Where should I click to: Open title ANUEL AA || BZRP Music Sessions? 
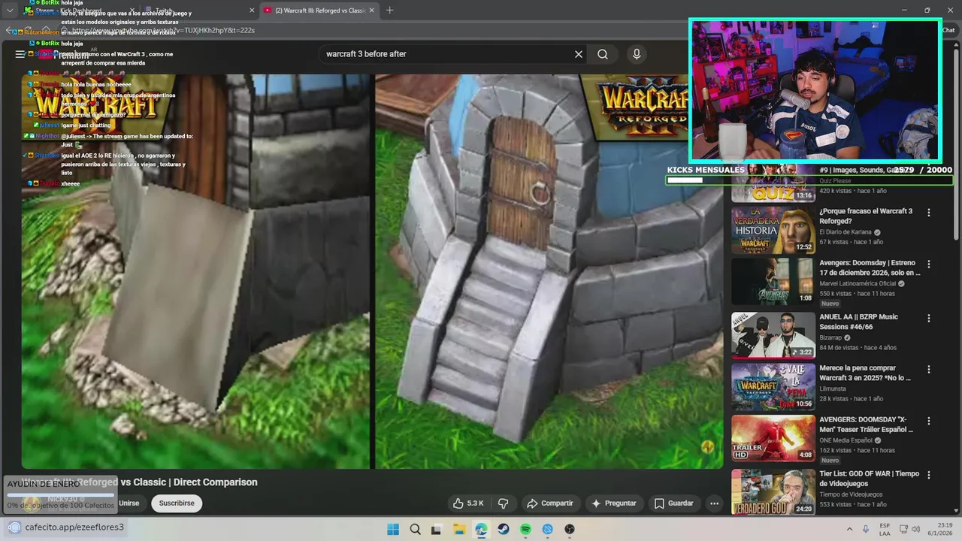[x=858, y=322]
